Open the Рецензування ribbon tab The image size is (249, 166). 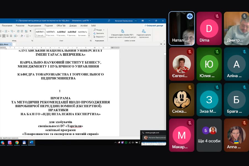click(x=35, y=25)
